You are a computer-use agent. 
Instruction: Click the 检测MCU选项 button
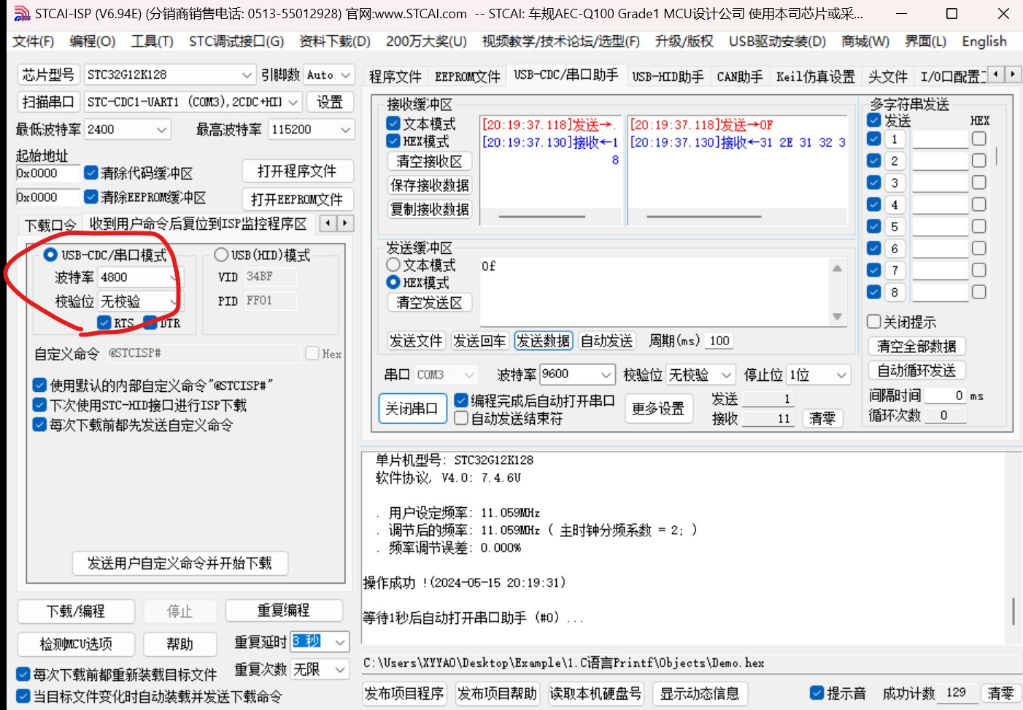tap(76, 644)
